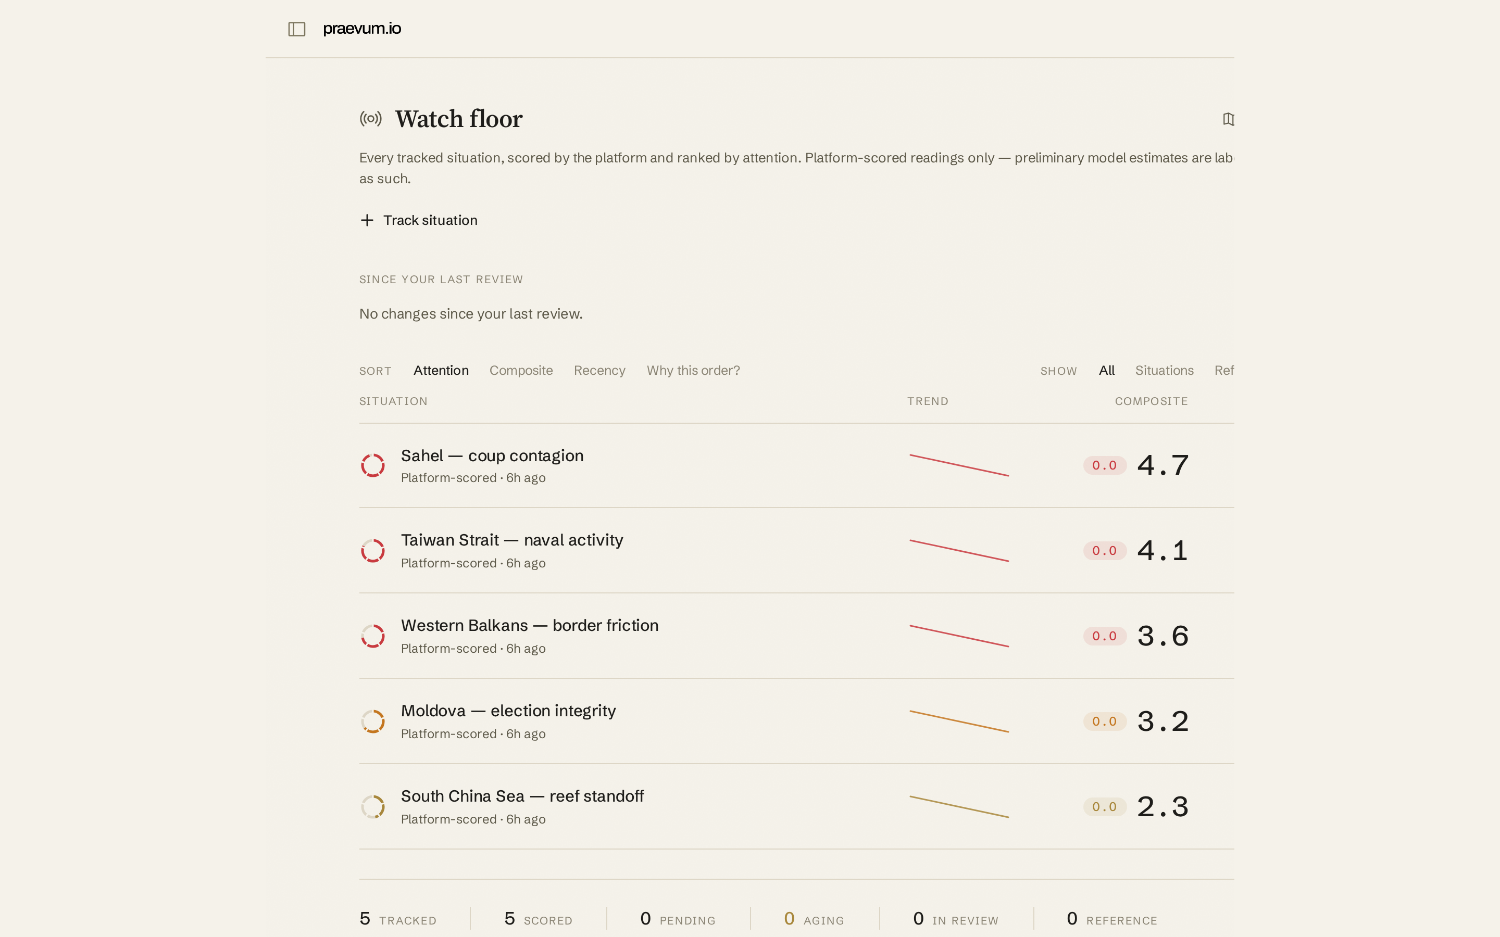Show only Situations

(x=1164, y=371)
